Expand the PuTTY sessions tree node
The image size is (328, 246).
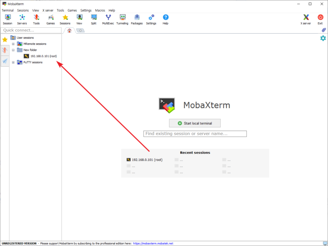13,62
